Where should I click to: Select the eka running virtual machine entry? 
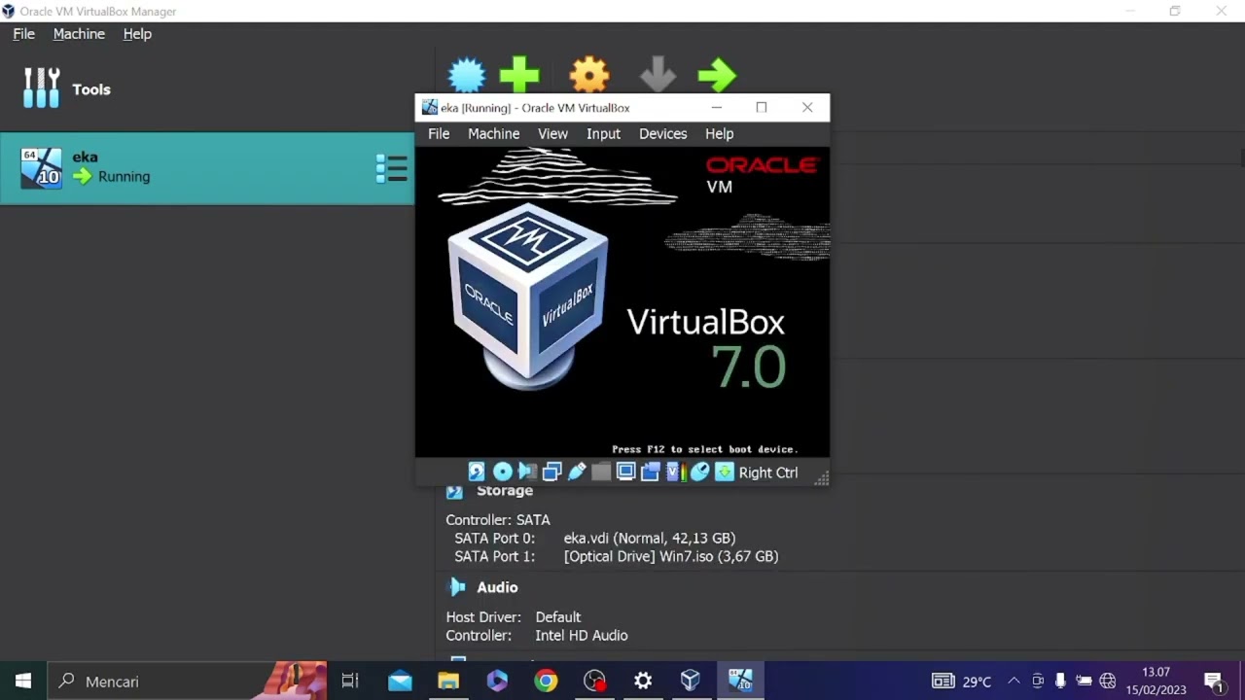tap(207, 168)
